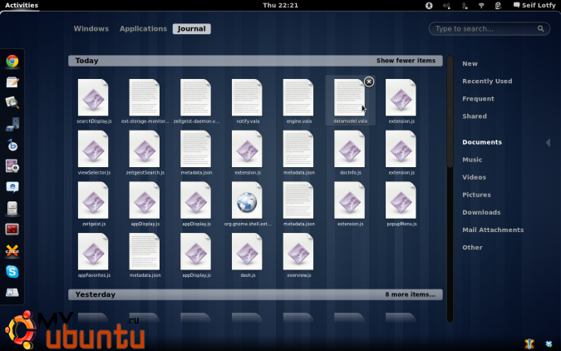Switch to the Applications tab

pos(143,28)
